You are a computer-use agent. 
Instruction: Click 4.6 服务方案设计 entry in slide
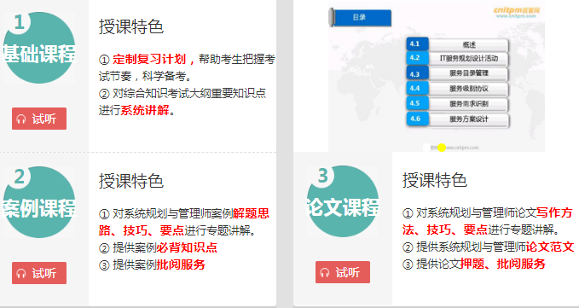[x=457, y=119]
